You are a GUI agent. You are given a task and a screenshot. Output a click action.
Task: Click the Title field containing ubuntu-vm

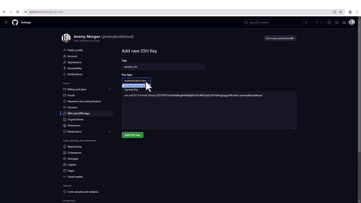coord(163,67)
